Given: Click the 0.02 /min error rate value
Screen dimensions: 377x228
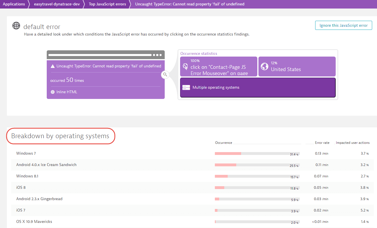Looking at the screenshot, I should pyautogui.click(x=321, y=210).
